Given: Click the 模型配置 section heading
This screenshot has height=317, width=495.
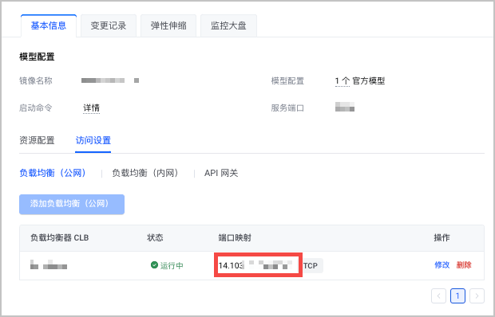Looking at the screenshot, I should click(x=37, y=57).
